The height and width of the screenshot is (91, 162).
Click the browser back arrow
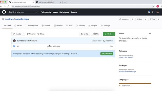[1, 6]
